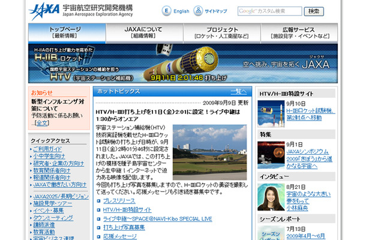366x240 pixels.
Task: Open the ご利用ガイド link
Action: coord(47,149)
